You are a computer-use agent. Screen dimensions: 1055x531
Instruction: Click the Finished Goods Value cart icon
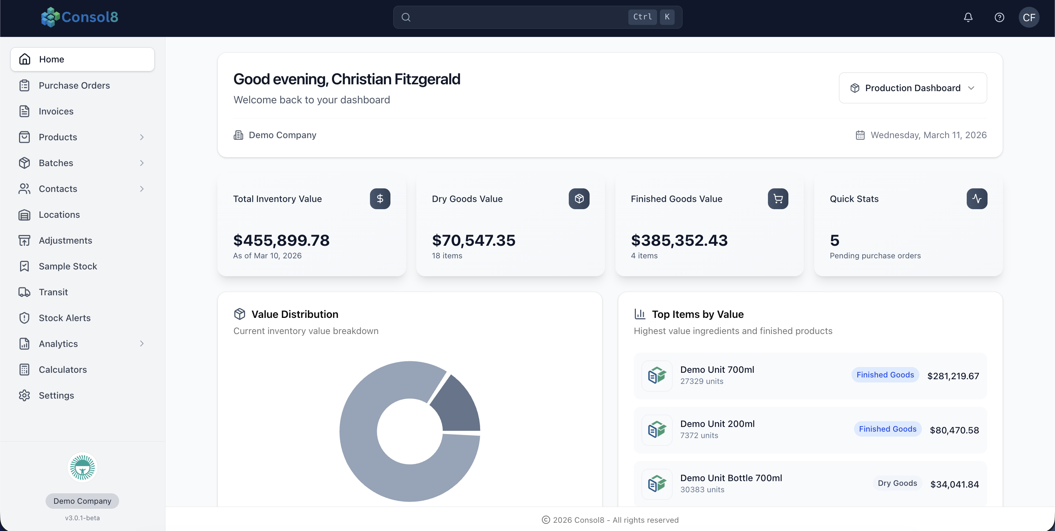[x=778, y=198]
